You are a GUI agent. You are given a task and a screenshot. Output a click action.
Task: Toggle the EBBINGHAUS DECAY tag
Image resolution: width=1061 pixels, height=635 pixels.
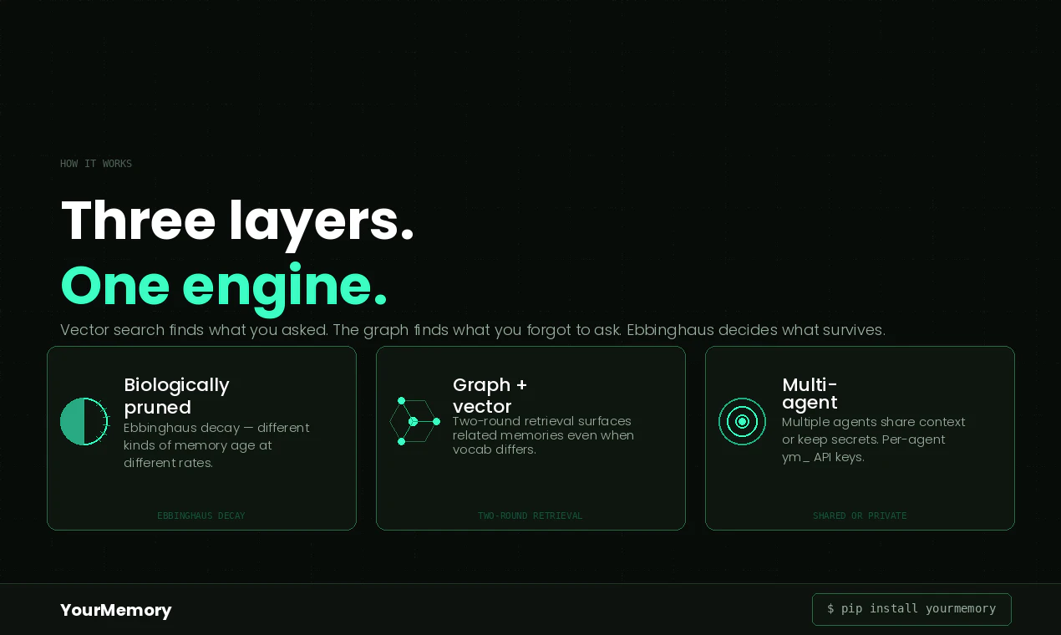(201, 516)
